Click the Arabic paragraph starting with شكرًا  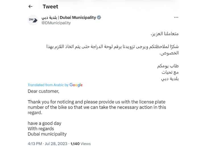click(113, 50)
